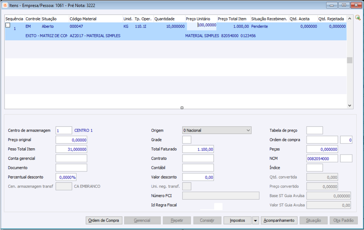Open the Ordem de Compra button
This screenshot has width=364, height=230.
click(x=104, y=220)
